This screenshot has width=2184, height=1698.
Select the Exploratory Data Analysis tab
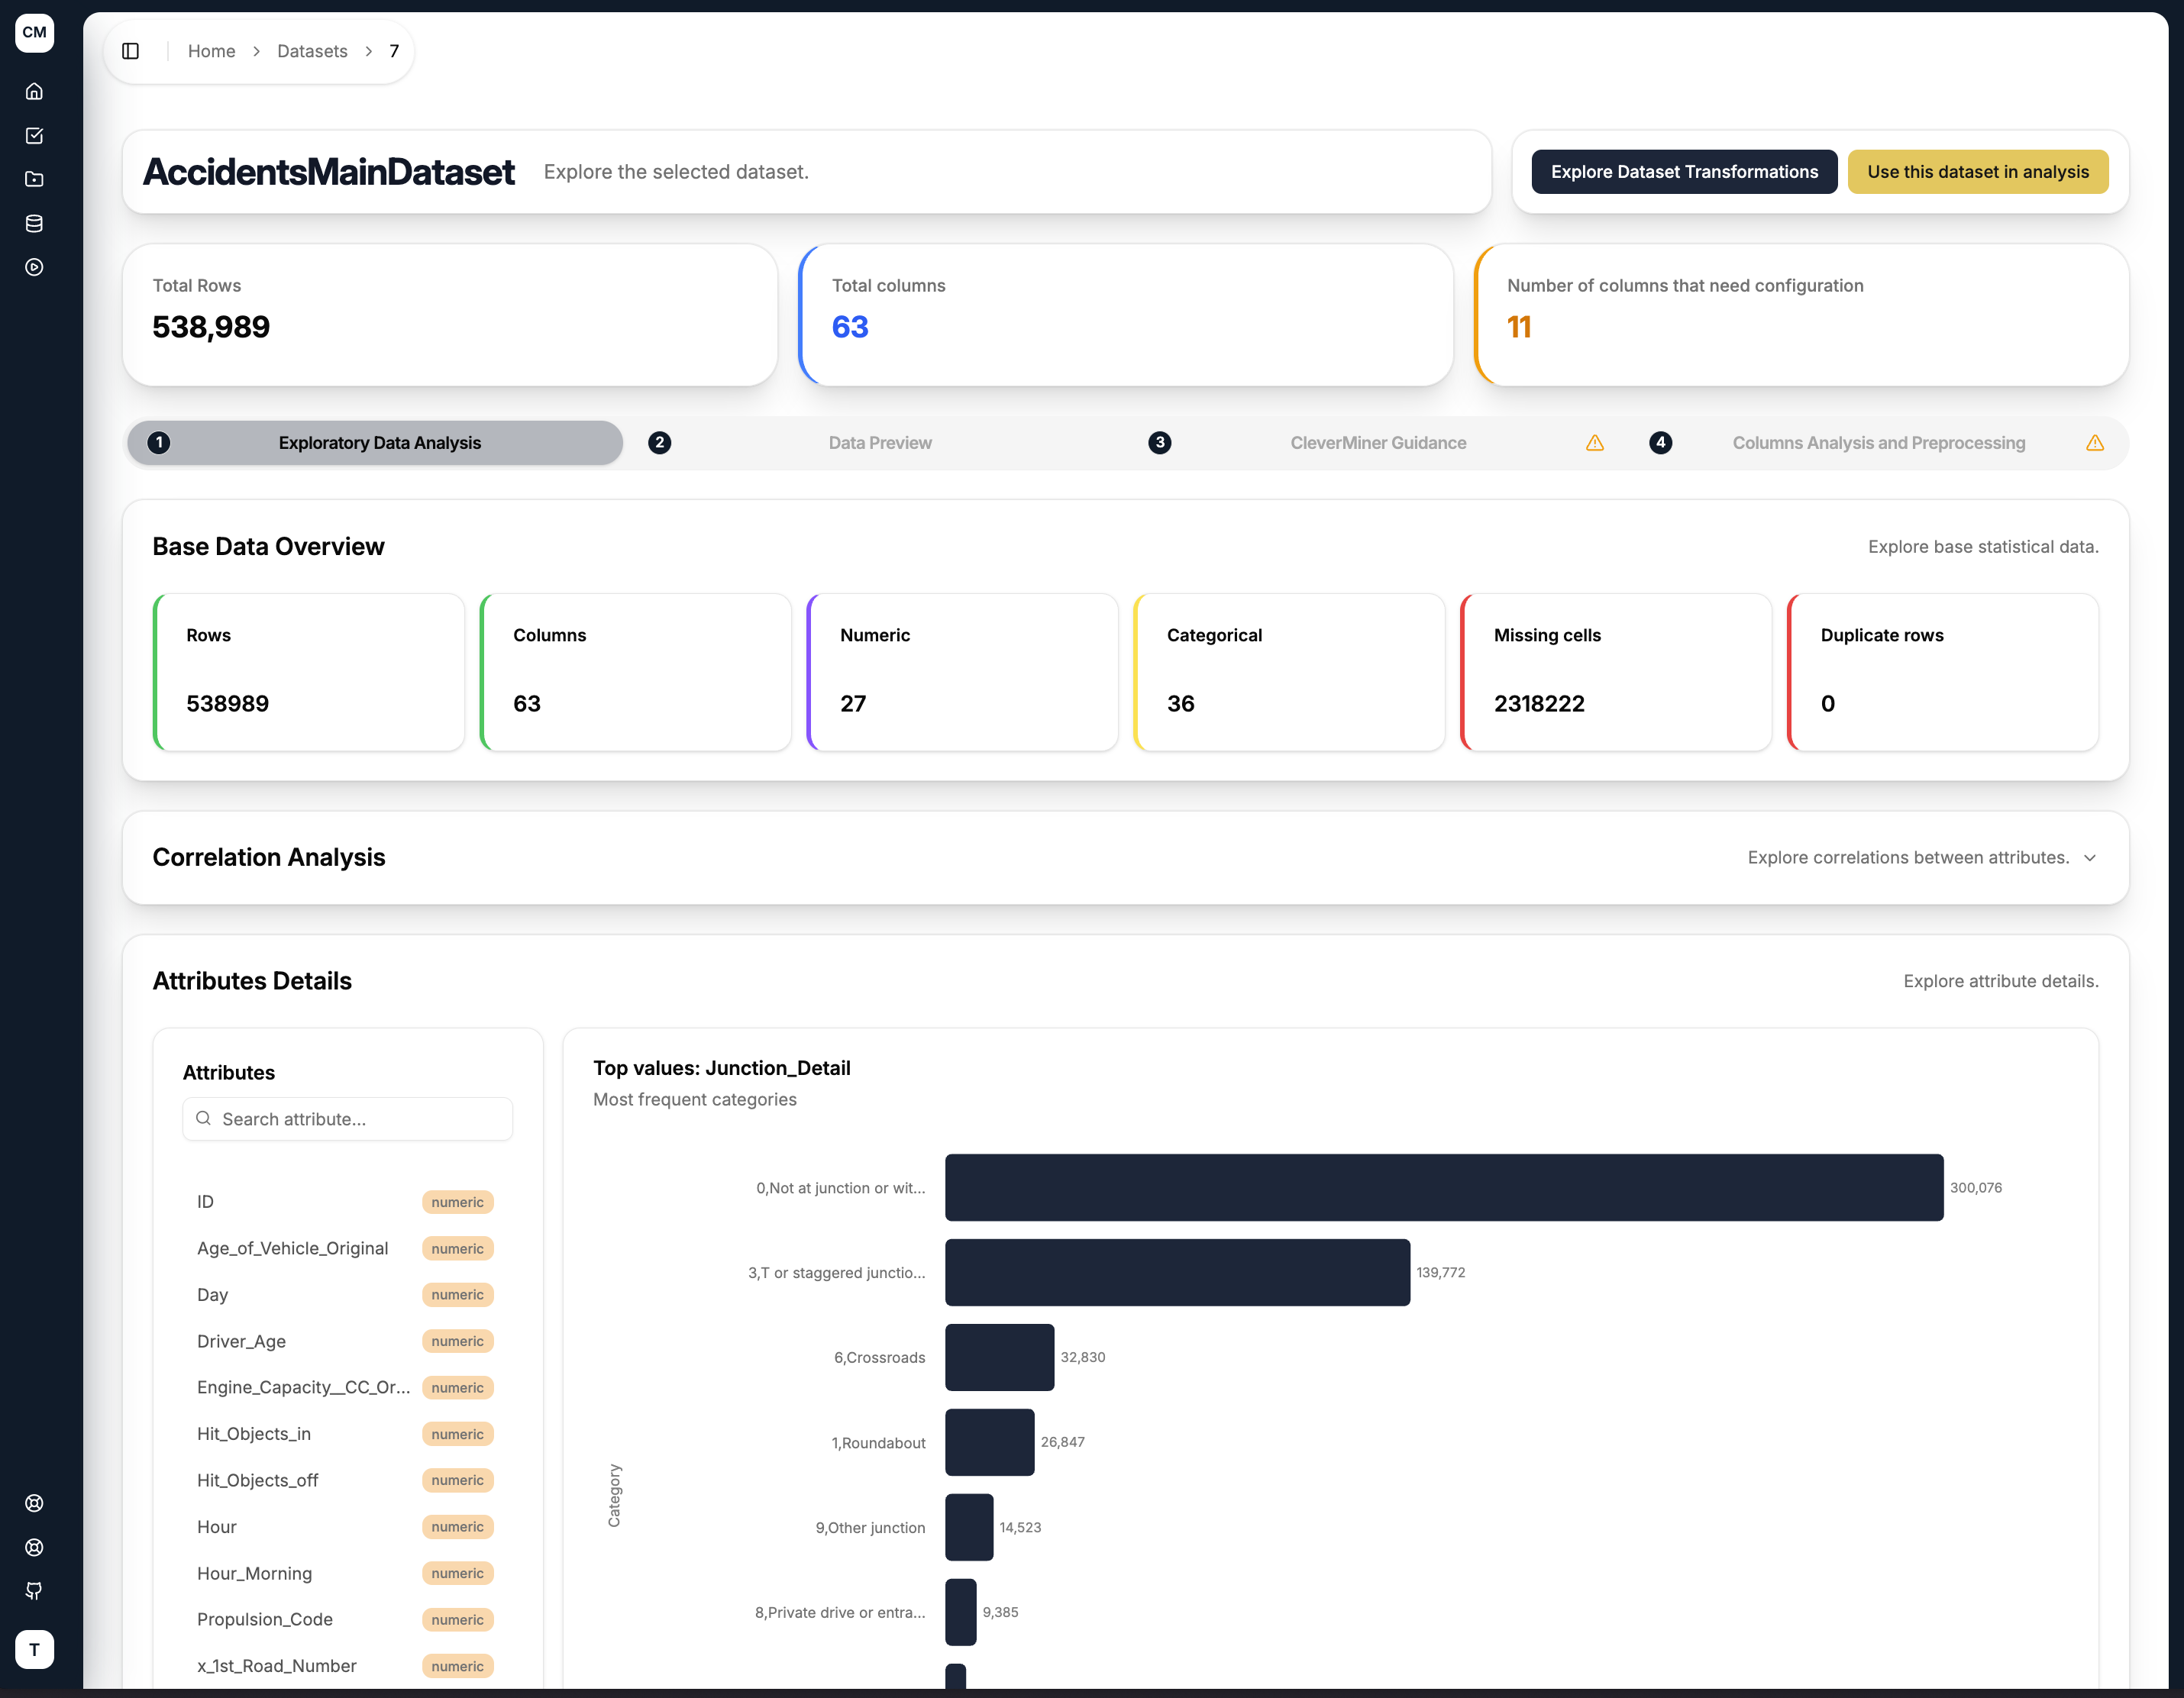pyautogui.click(x=375, y=443)
